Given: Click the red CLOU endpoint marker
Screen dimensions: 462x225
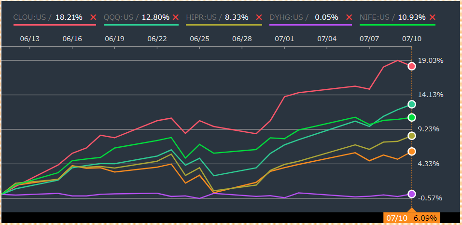Looking at the screenshot, I should pyautogui.click(x=412, y=66).
